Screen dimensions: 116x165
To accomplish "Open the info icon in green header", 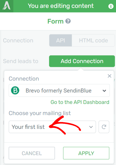I will point(111,6).
